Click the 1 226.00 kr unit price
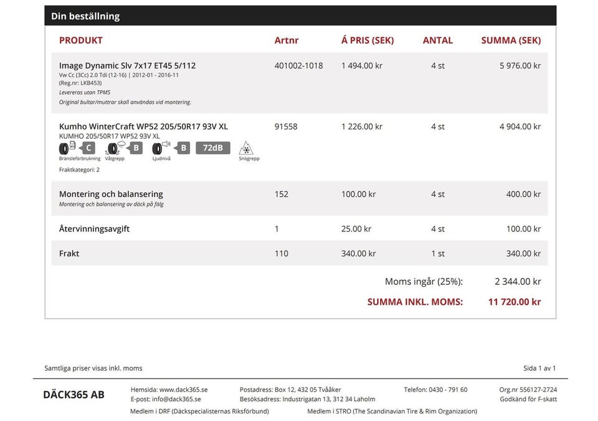The height and width of the screenshot is (421, 598). [x=361, y=126]
